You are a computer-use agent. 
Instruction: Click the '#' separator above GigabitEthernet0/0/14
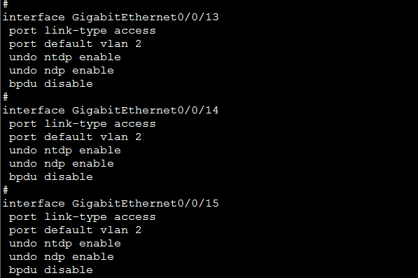pyautogui.click(x=6, y=97)
